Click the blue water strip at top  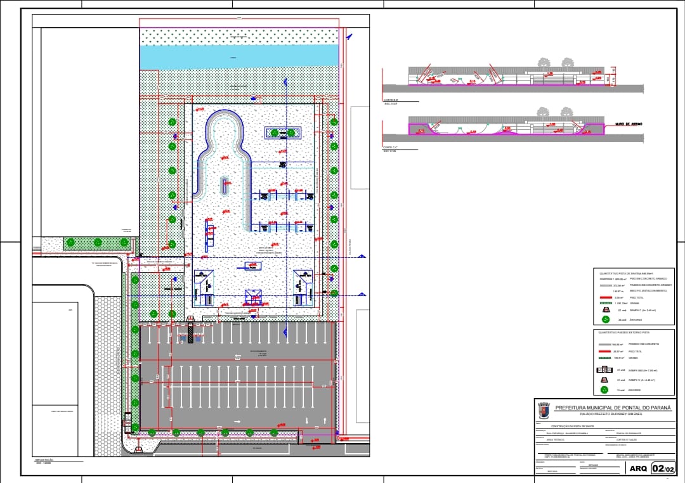pos(238,57)
